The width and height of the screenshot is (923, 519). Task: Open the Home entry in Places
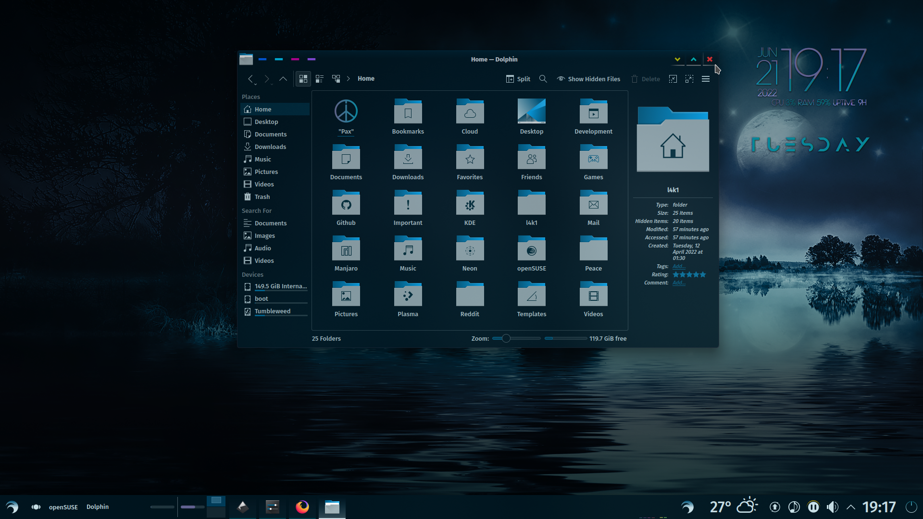tap(274, 109)
